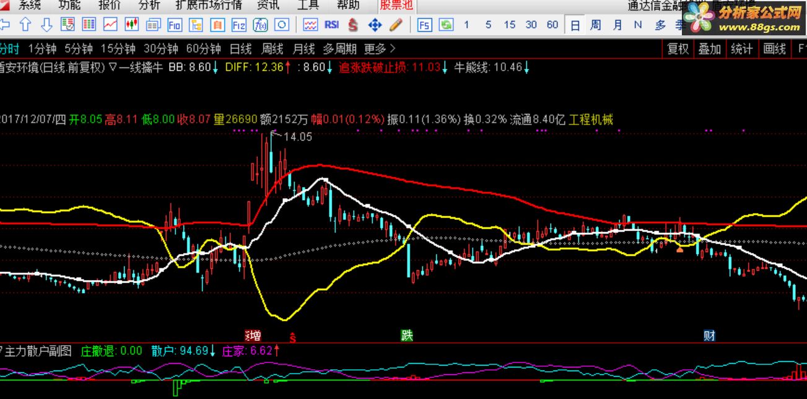This screenshot has height=399, width=807.
Task: Open the 扩展市场行情 menu
Action: pos(209,6)
